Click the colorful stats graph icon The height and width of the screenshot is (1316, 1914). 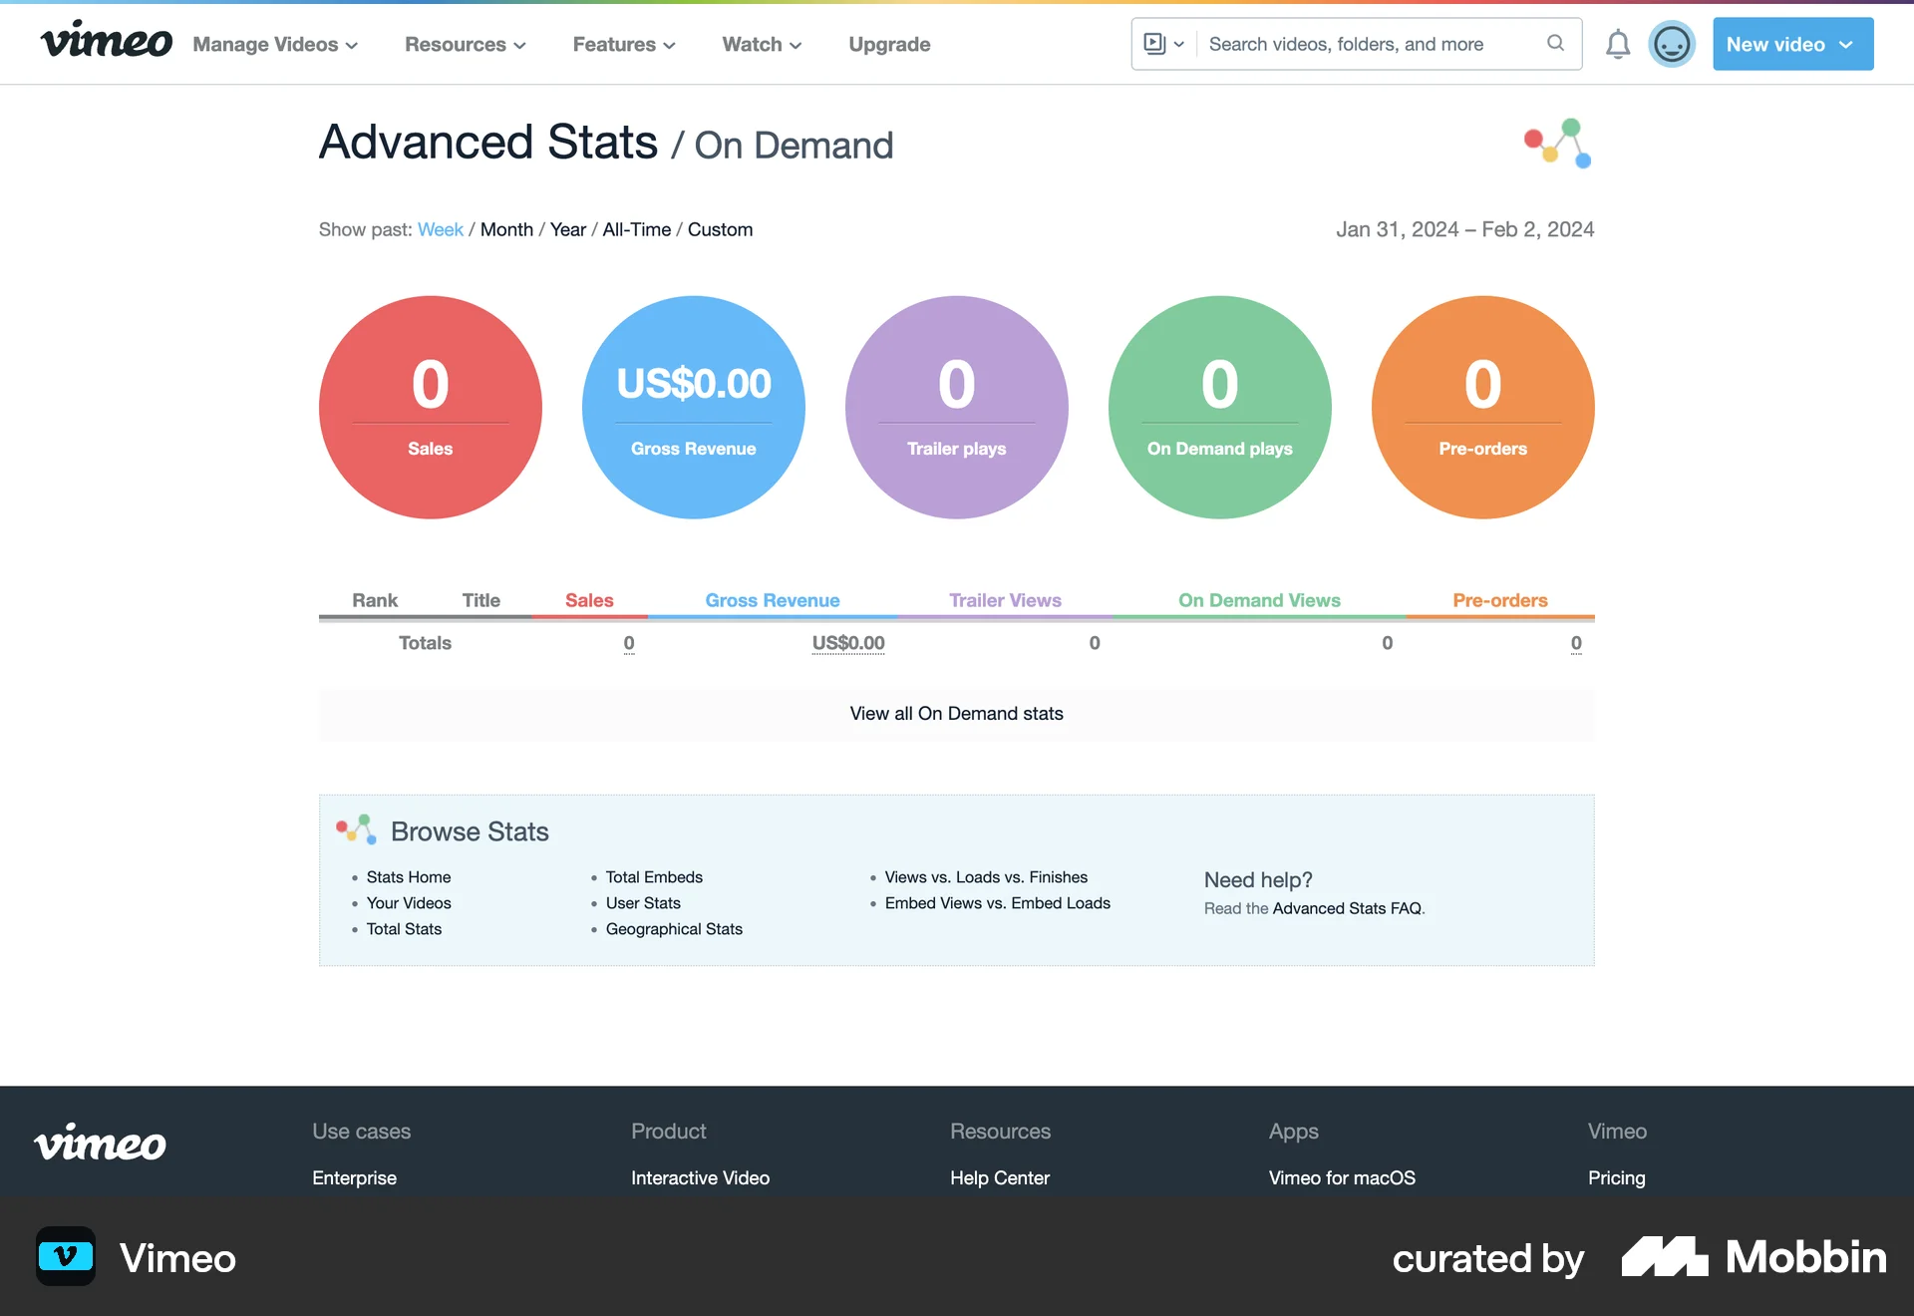tap(1557, 144)
